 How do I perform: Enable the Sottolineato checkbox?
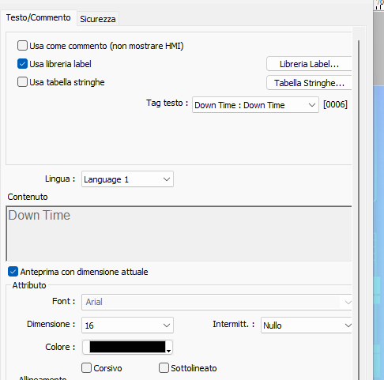pos(164,368)
